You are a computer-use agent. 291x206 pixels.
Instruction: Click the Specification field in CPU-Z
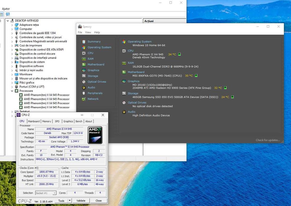pos(70,147)
